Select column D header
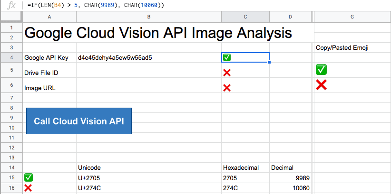 pos(290,17)
